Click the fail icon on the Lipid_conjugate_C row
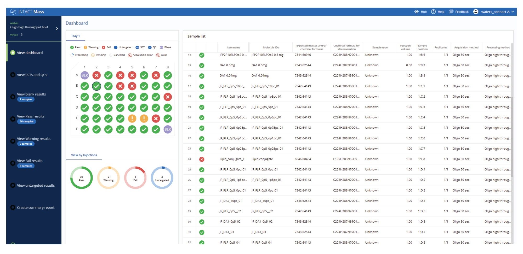This screenshot has width=523, height=254. tap(202, 159)
